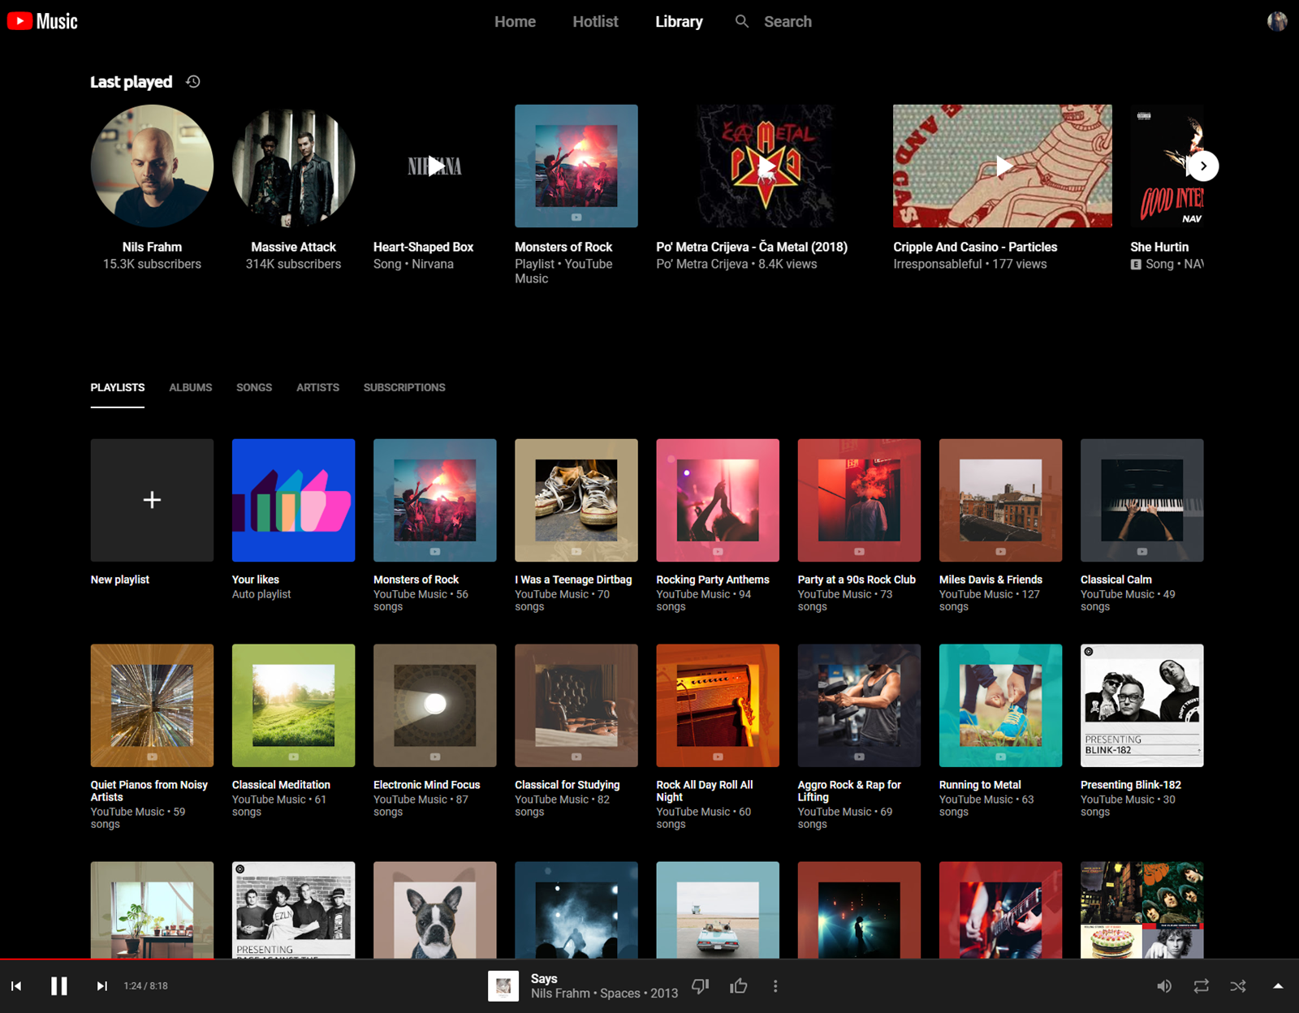Screen dimensions: 1299x1013
Task: Open the Nils Frahm artist circle
Action: tap(152, 166)
